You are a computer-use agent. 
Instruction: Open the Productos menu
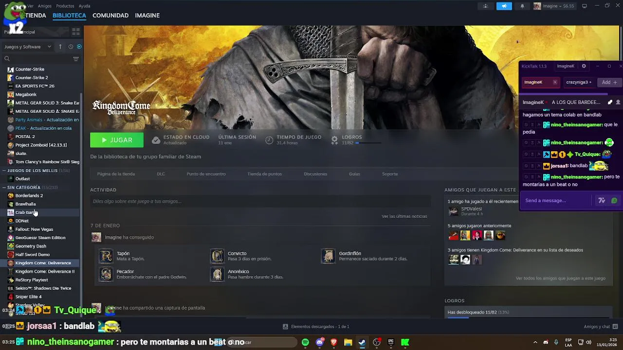pyautogui.click(x=65, y=6)
